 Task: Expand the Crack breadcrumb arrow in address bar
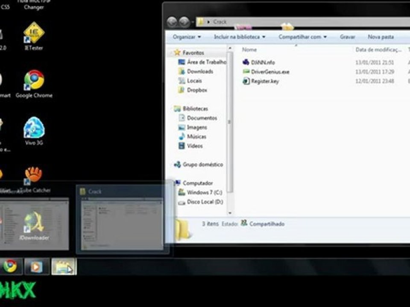[208, 22]
